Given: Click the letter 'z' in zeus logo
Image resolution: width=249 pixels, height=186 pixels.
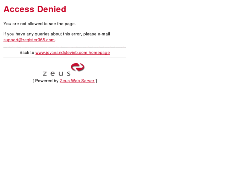Looking at the screenshot, I should coord(45,74).
